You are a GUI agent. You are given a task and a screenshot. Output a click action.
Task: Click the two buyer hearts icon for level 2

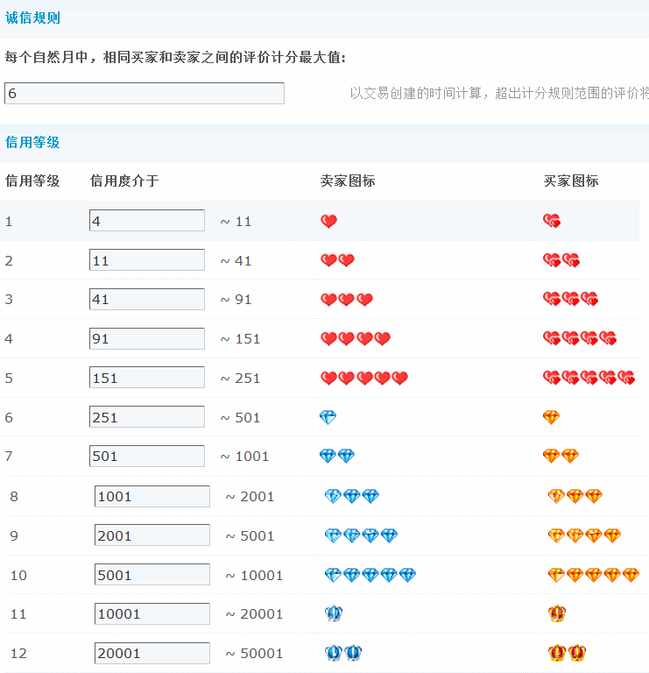pos(561,260)
